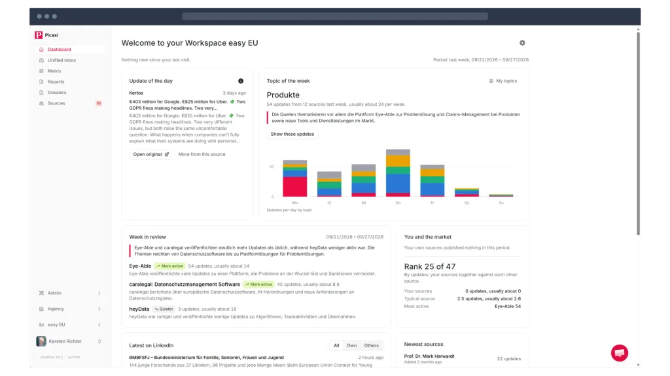Click the 22 updates count

tap(508, 358)
